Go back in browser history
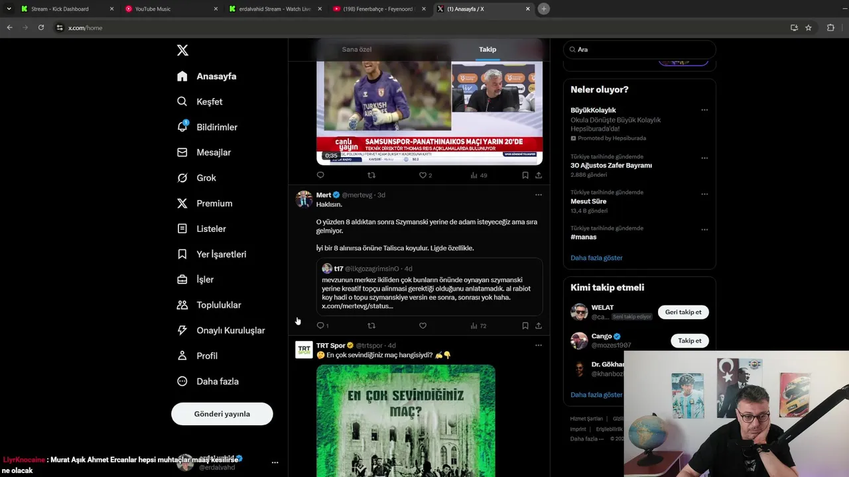Viewport: 849px width, 477px height. tap(9, 28)
